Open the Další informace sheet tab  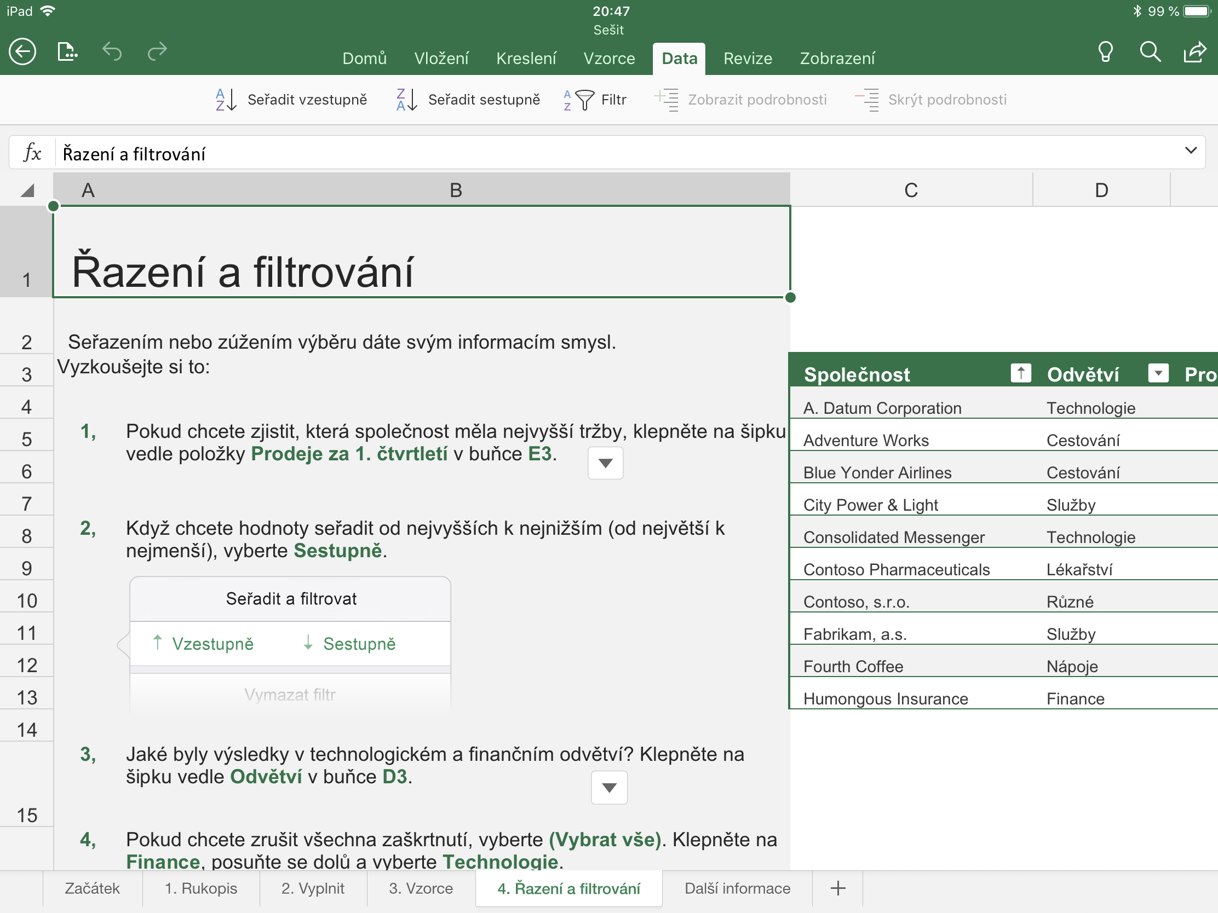pos(737,888)
